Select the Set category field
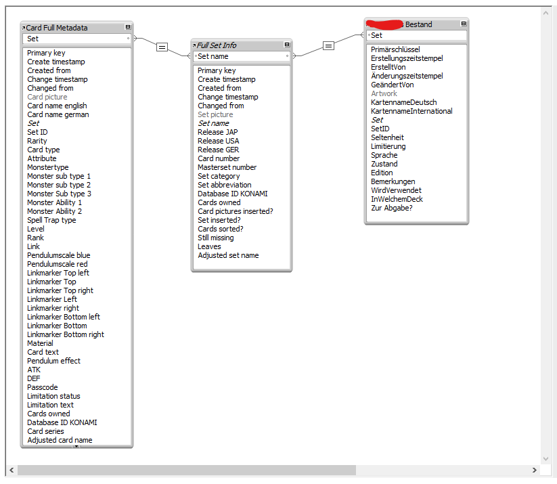 click(x=219, y=176)
